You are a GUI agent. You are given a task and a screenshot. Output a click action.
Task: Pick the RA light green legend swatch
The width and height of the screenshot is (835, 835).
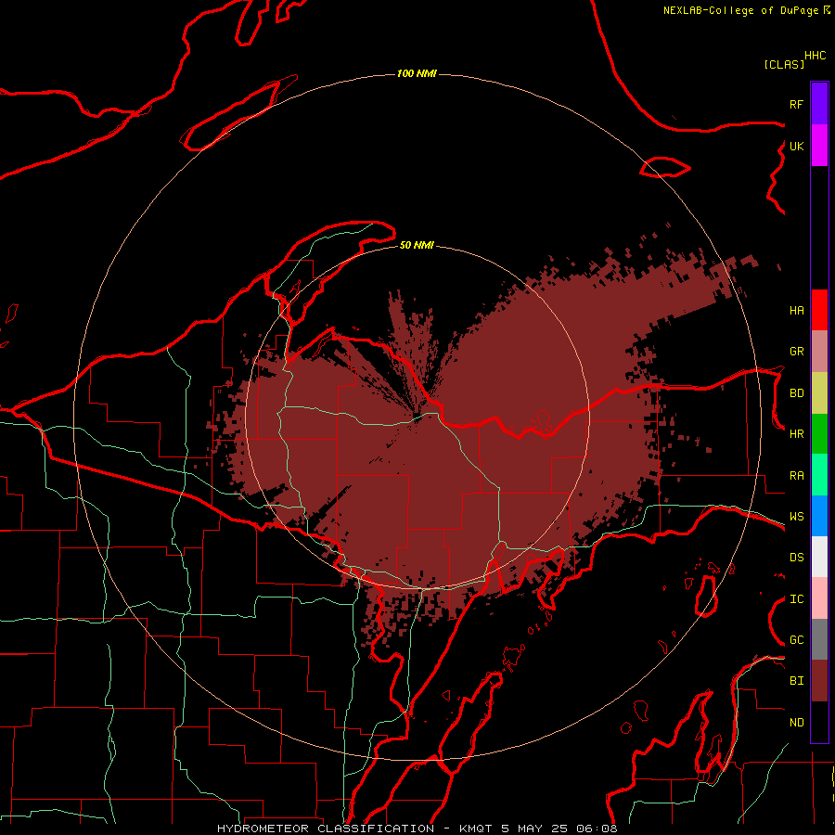[819, 475]
